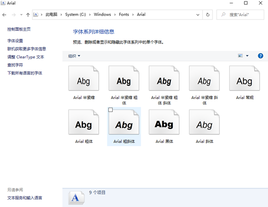The width and height of the screenshot is (268, 207).
Task: Navigate to Windows breadcrumb folder
Action: pos(102,15)
